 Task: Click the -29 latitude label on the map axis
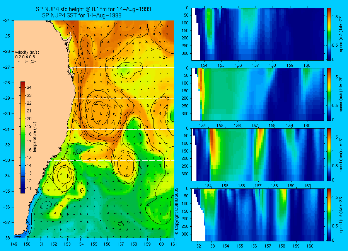pos(7,98)
